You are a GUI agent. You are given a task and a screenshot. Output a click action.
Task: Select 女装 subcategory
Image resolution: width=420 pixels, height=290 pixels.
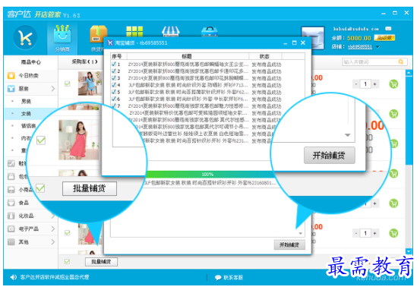tap(27, 114)
